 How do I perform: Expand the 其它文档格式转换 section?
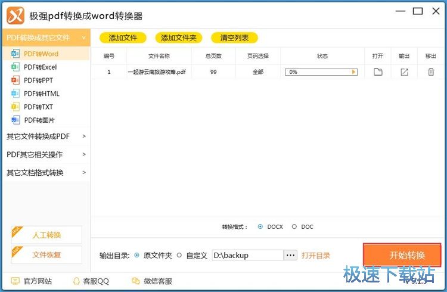pyautogui.click(x=46, y=173)
